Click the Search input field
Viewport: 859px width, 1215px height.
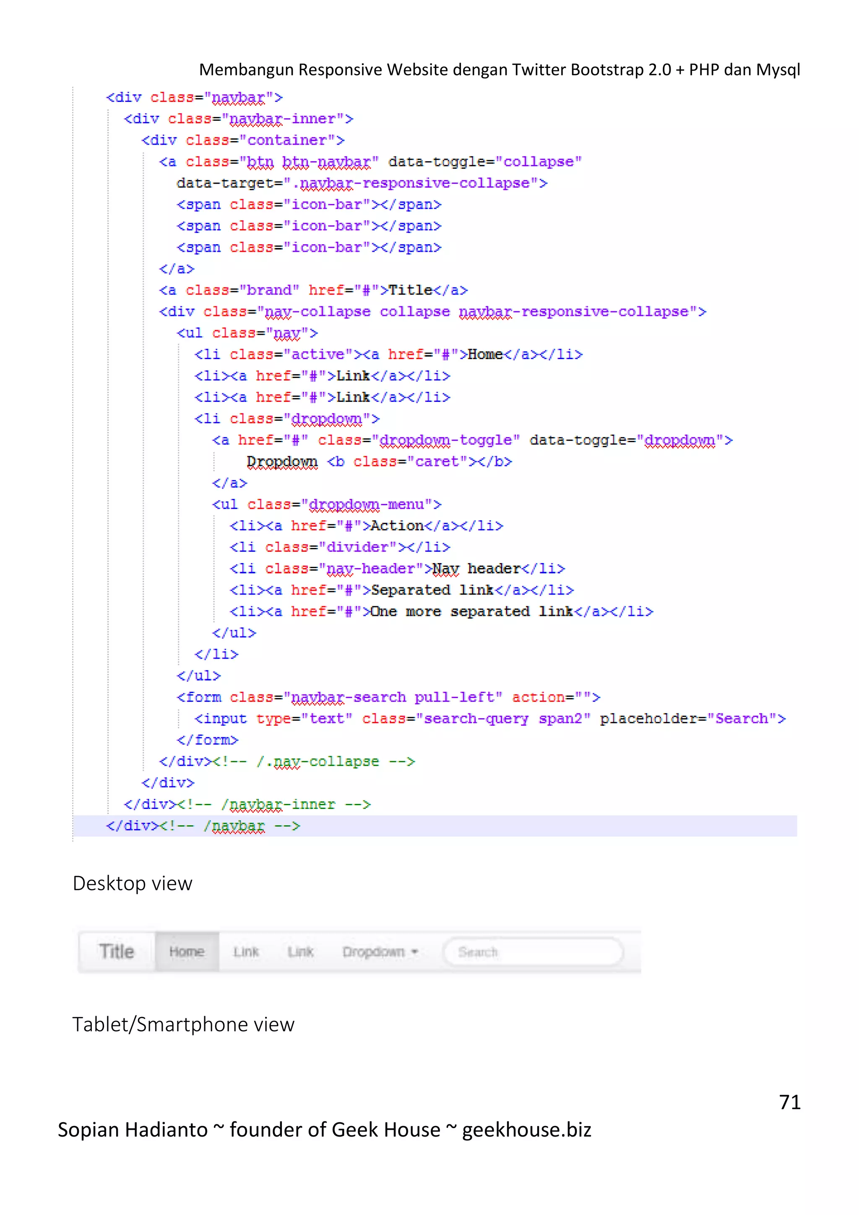533,952
